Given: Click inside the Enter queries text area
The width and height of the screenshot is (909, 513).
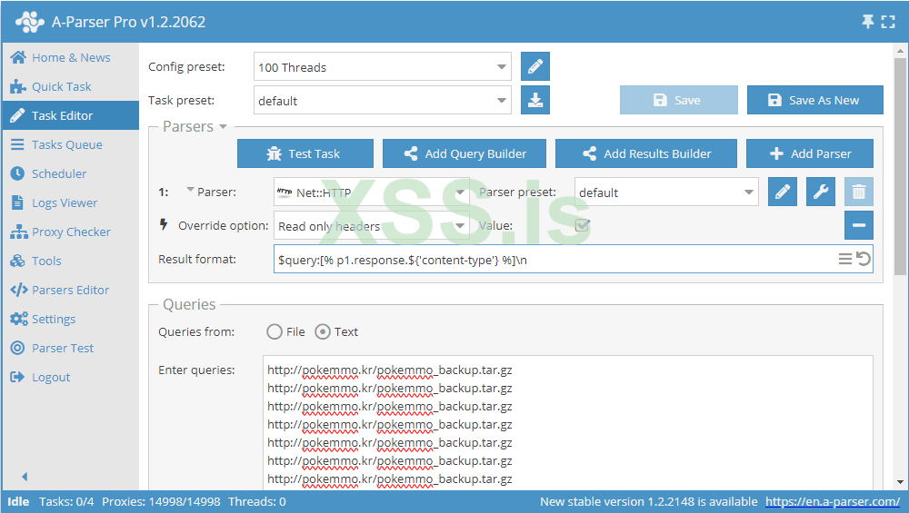Looking at the screenshot, I should 567,423.
